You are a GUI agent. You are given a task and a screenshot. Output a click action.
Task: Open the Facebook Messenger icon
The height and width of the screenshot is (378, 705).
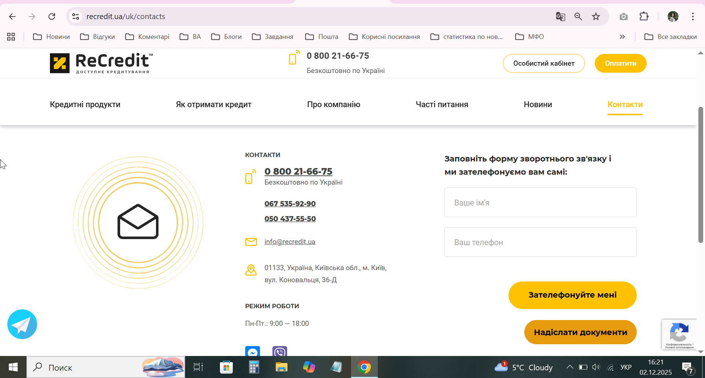coord(253,351)
